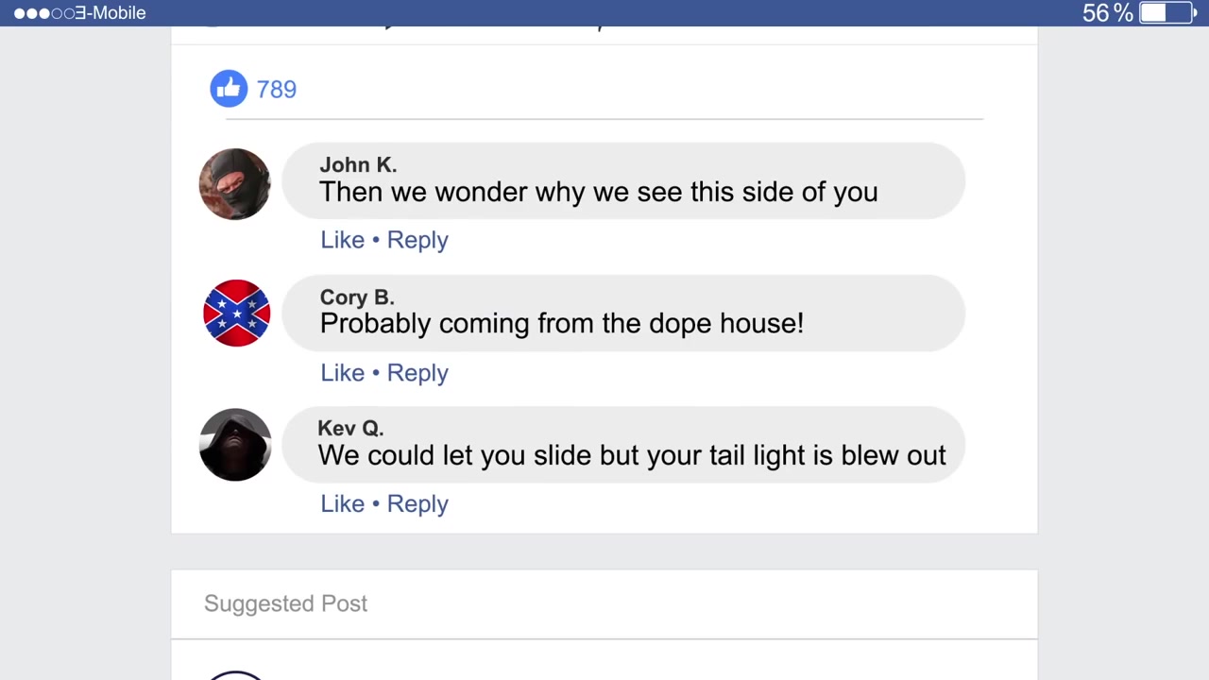Open John K.'s masked profile picture

coord(235,184)
